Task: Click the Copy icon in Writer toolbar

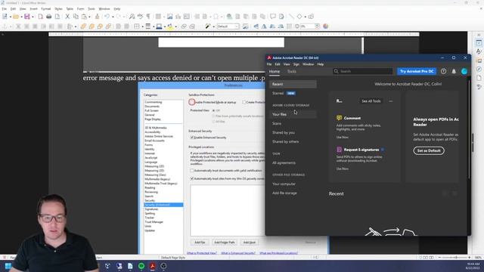Action: pos(76,17)
